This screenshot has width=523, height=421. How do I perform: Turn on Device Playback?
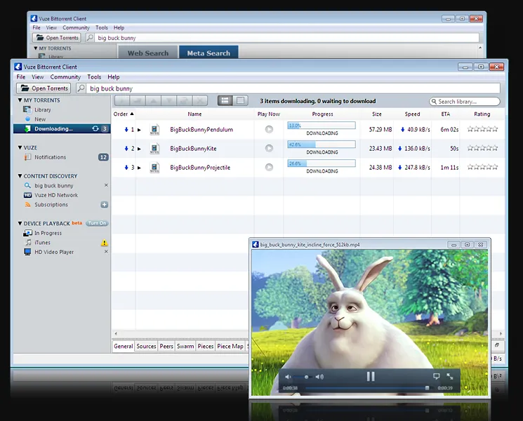pos(97,223)
